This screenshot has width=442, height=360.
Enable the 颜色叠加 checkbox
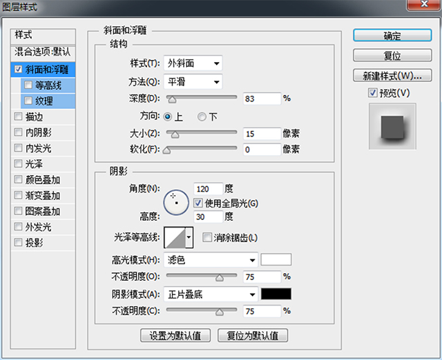19,179
